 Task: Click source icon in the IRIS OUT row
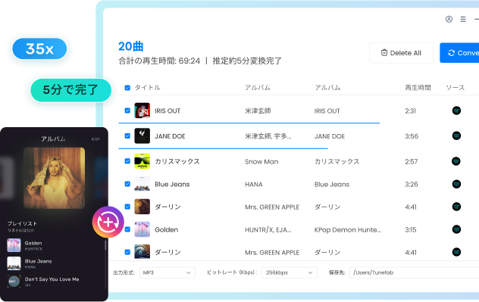pyautogui.click(x=456, y=111)
